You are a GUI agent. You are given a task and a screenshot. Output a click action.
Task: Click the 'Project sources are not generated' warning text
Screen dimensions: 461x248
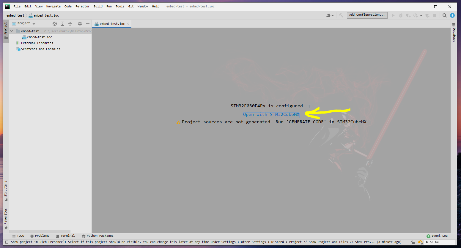tap(274, 122)
